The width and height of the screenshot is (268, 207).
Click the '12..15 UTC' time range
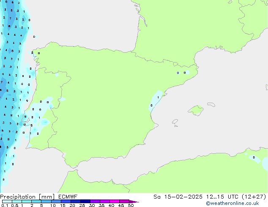[222, 197]
